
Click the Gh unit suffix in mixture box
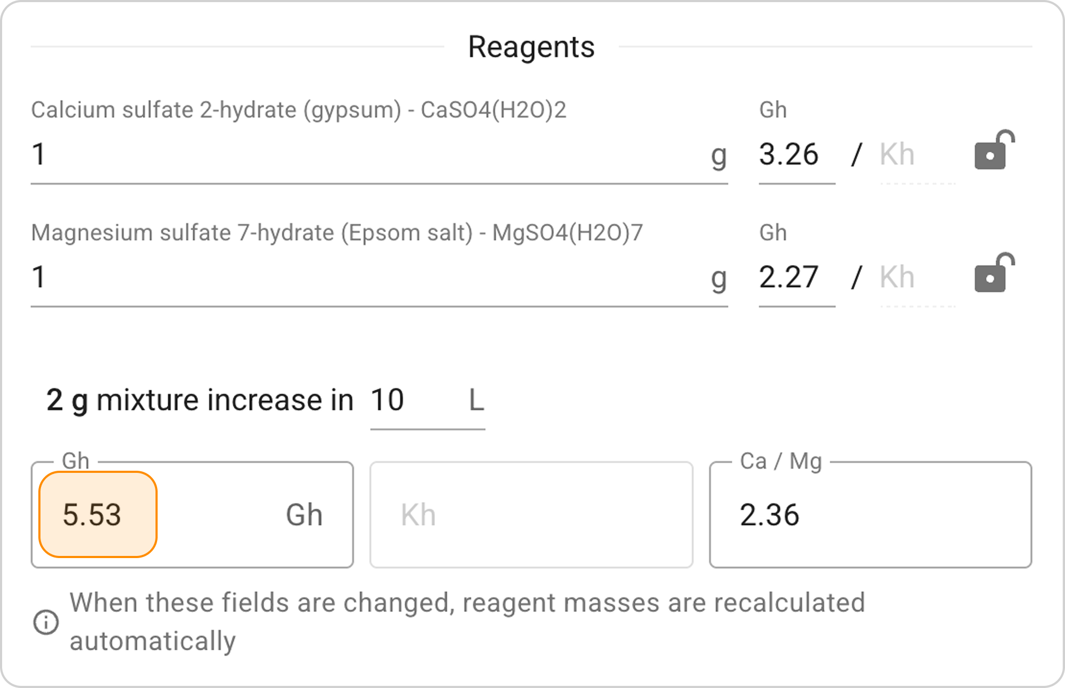pyautogui.click(x=304, y=515)
